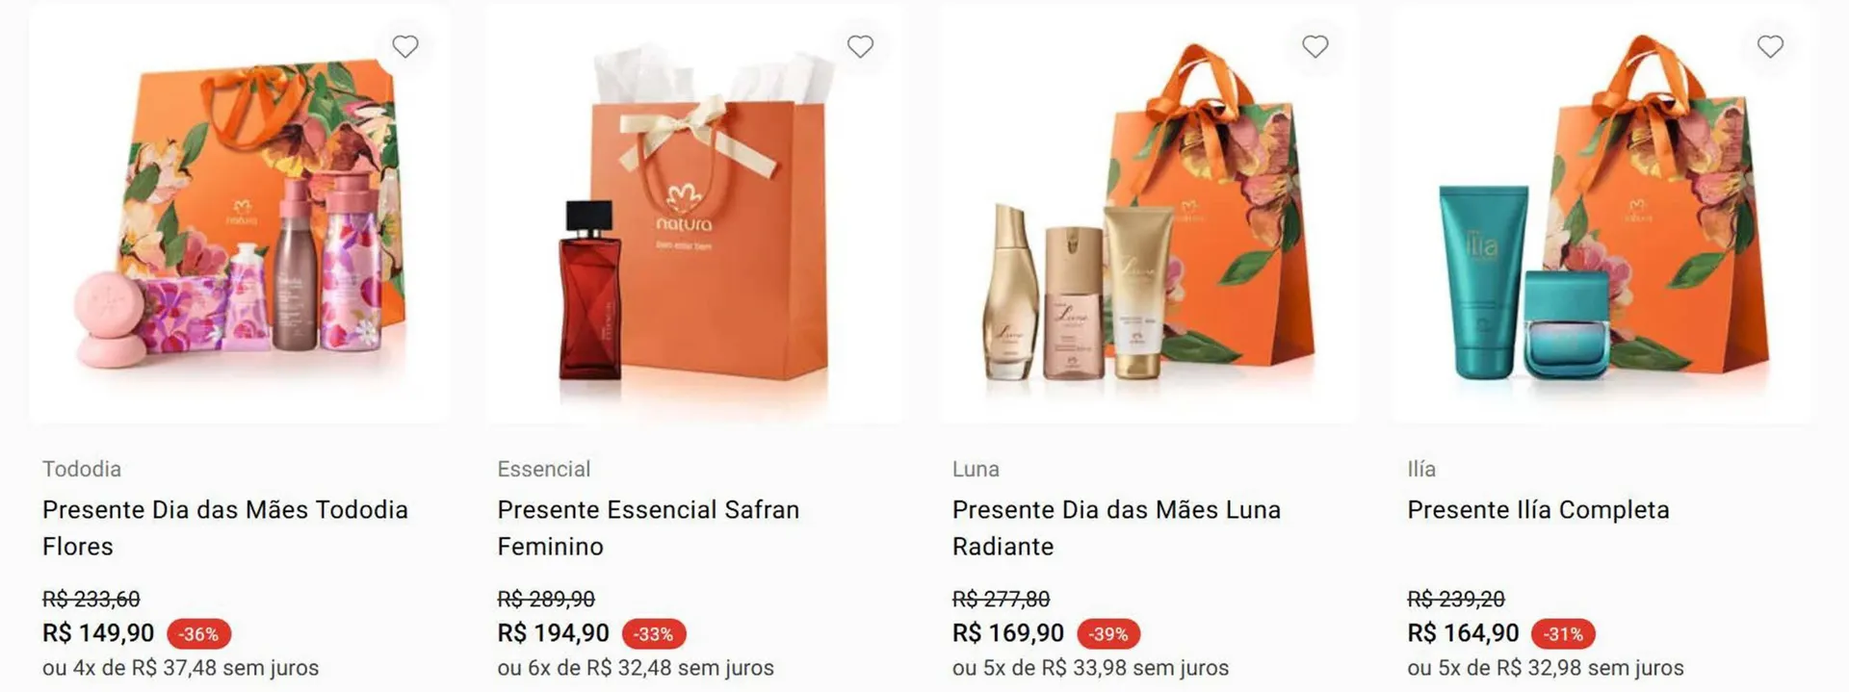Select the Luna brand label
Screen dimensions: 1849x692
[x=976, y=469]
